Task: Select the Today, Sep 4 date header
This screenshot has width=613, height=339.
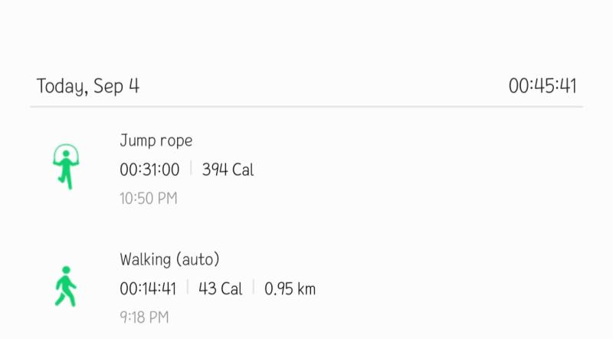Action: click(88, 86)
